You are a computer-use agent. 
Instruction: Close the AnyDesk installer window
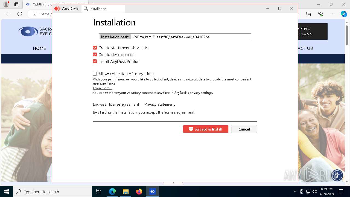292,8
